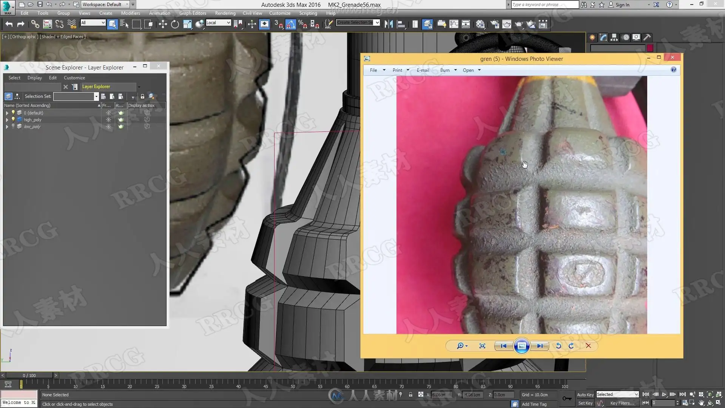
Task: Toggle visibility bulb of high_poly layer
Action: 13,119
